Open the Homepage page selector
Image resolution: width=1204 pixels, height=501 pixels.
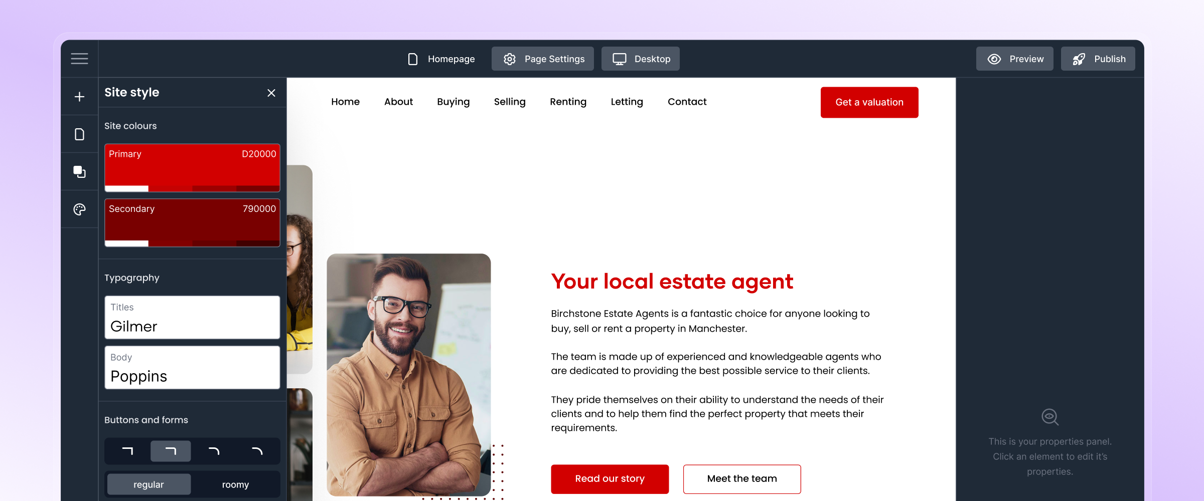pos(441,59)
